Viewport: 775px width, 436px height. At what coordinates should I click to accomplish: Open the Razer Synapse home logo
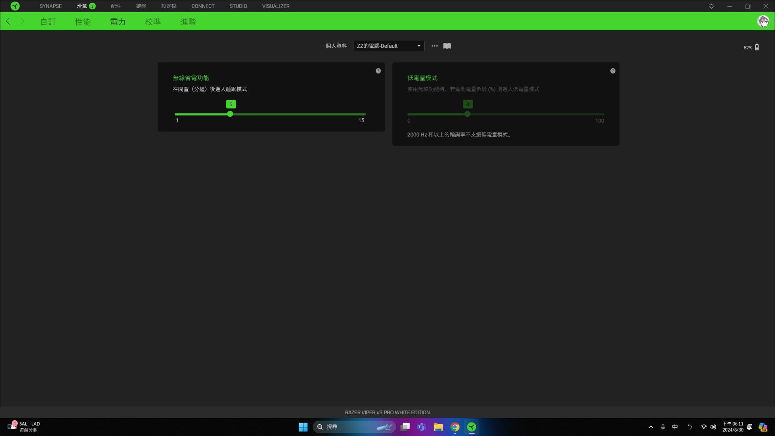click(15, 6)
